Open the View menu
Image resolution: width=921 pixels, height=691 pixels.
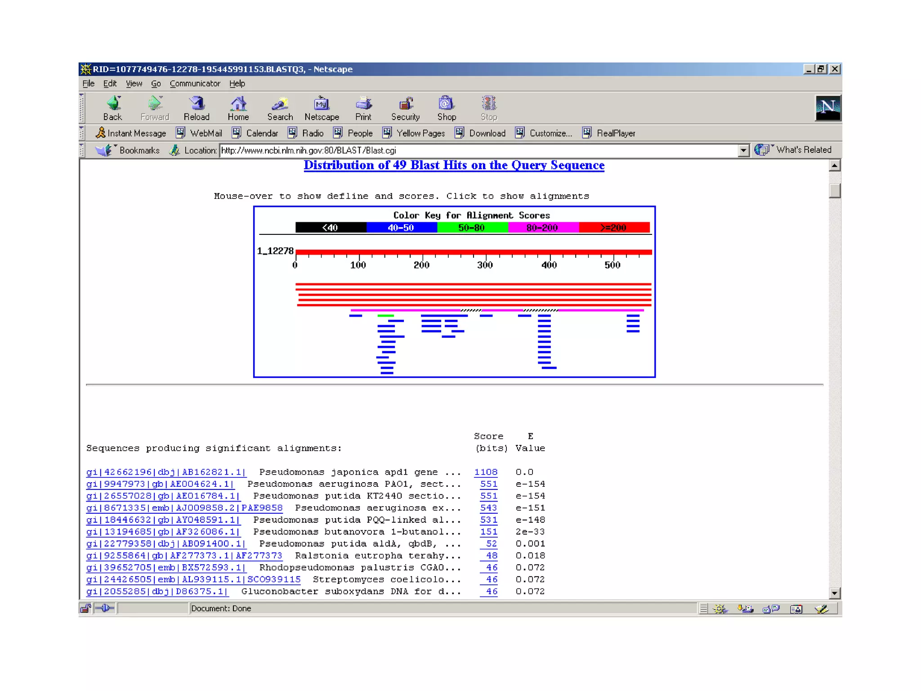[134, 84]
